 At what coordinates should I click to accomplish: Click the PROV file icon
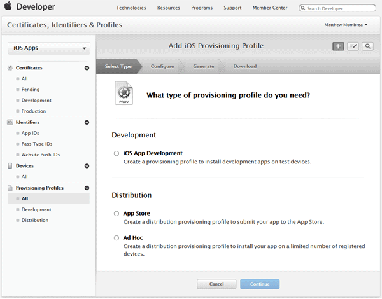[x=124, y=94]
